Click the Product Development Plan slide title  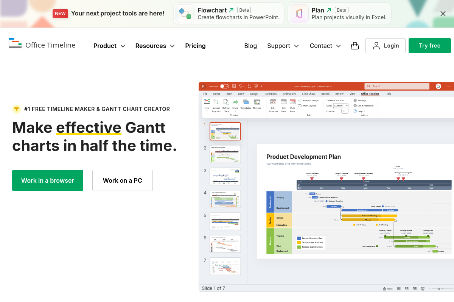click(303, 157)
